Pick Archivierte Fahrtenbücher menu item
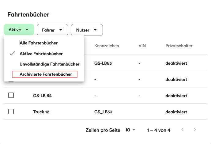 tap(46, 74)
